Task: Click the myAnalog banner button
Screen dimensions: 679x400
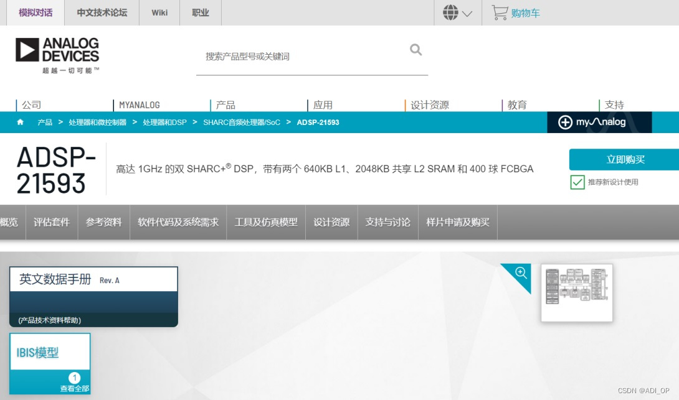Action: [599, 123]
